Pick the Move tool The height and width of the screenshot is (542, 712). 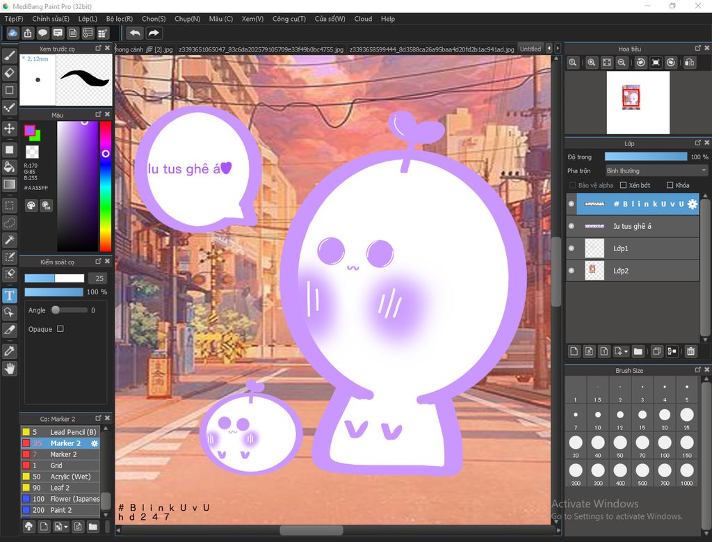click(10, 129)
